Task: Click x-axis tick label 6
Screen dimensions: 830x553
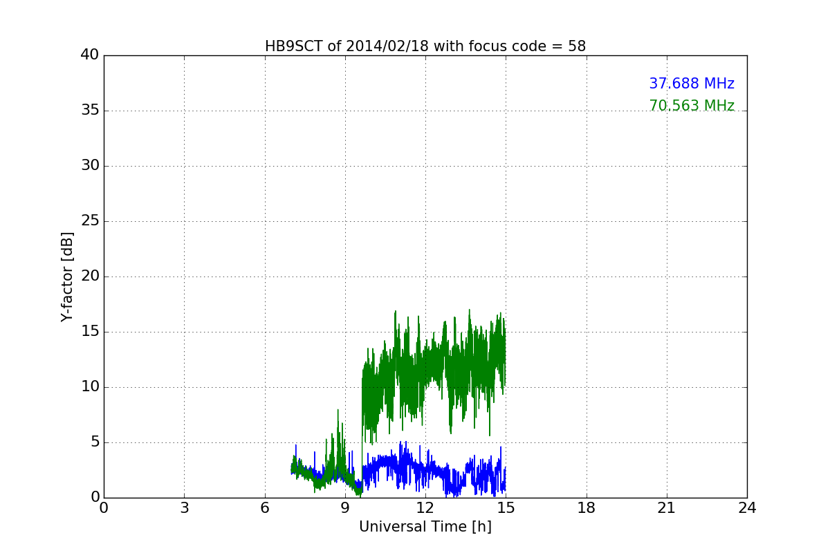Action: [x=265, y=508]
